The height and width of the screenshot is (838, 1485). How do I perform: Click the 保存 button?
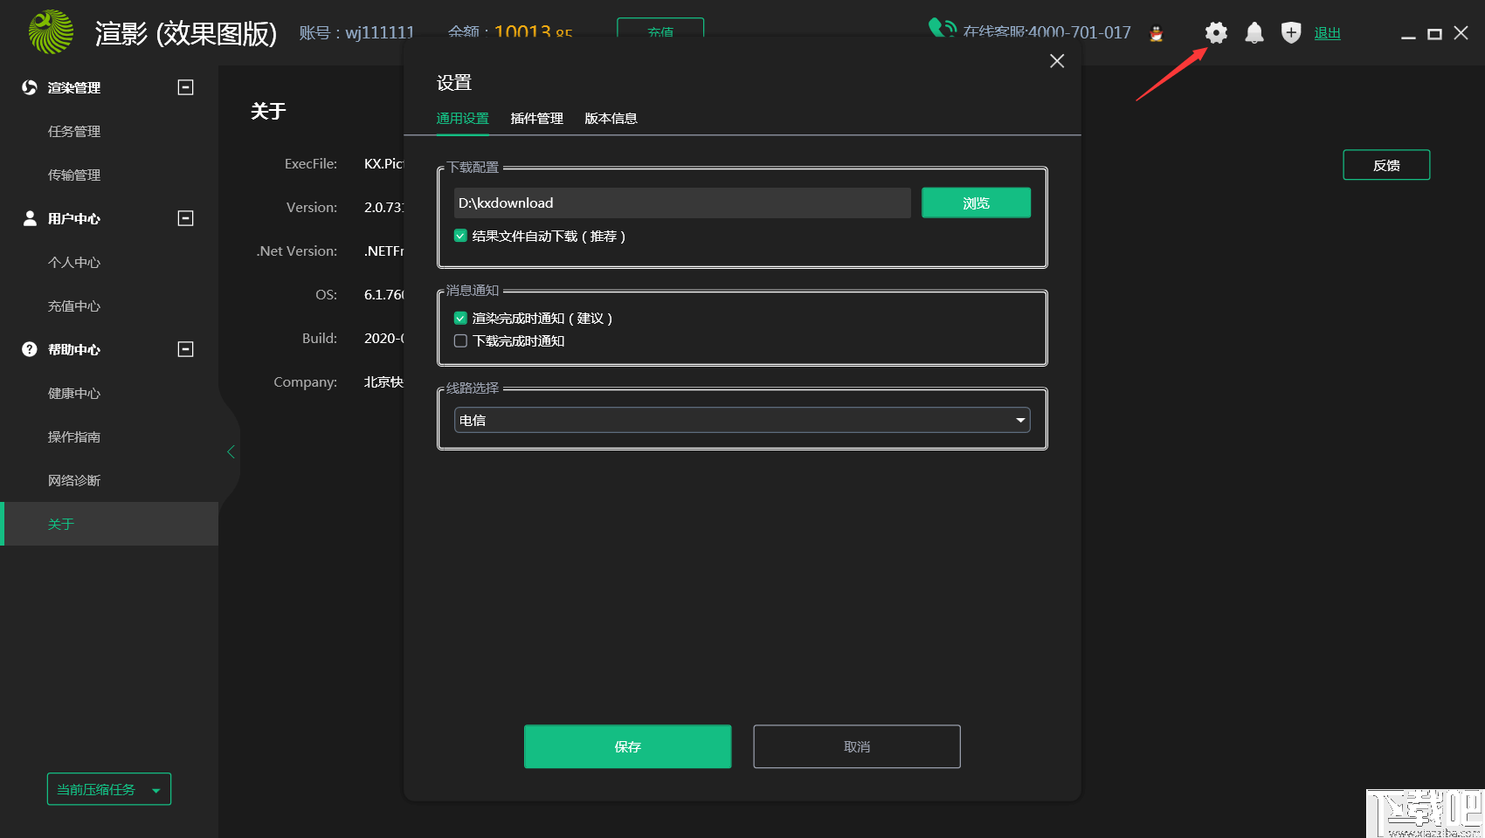[627, 746]
